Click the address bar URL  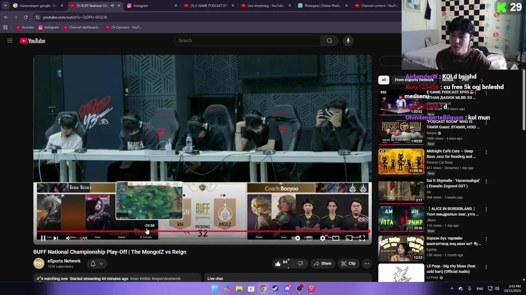point(75,17)
